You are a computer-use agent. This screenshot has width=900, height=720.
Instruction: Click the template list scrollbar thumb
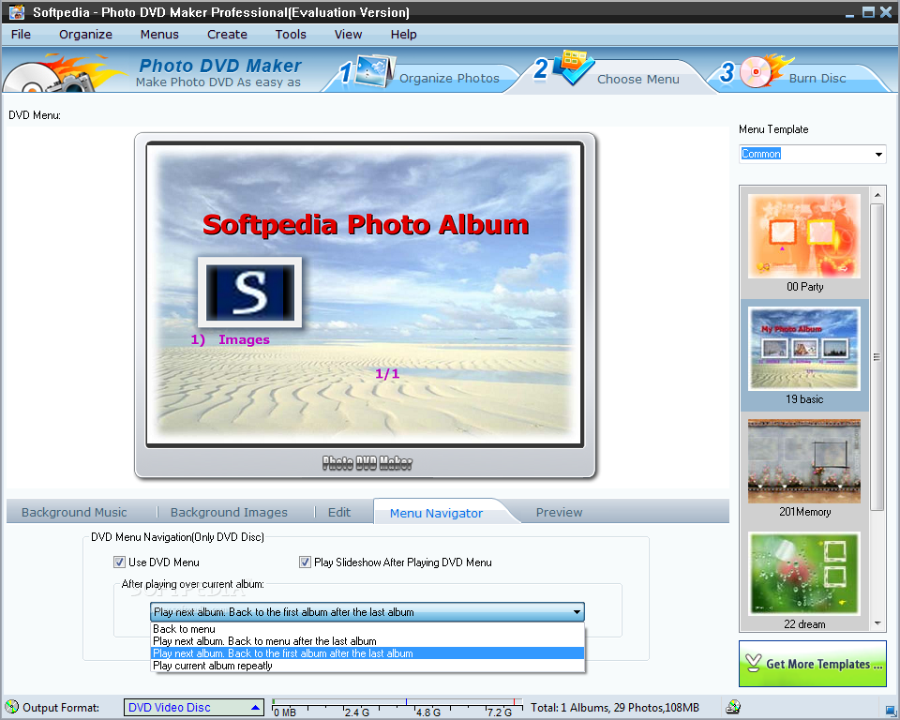877,356
